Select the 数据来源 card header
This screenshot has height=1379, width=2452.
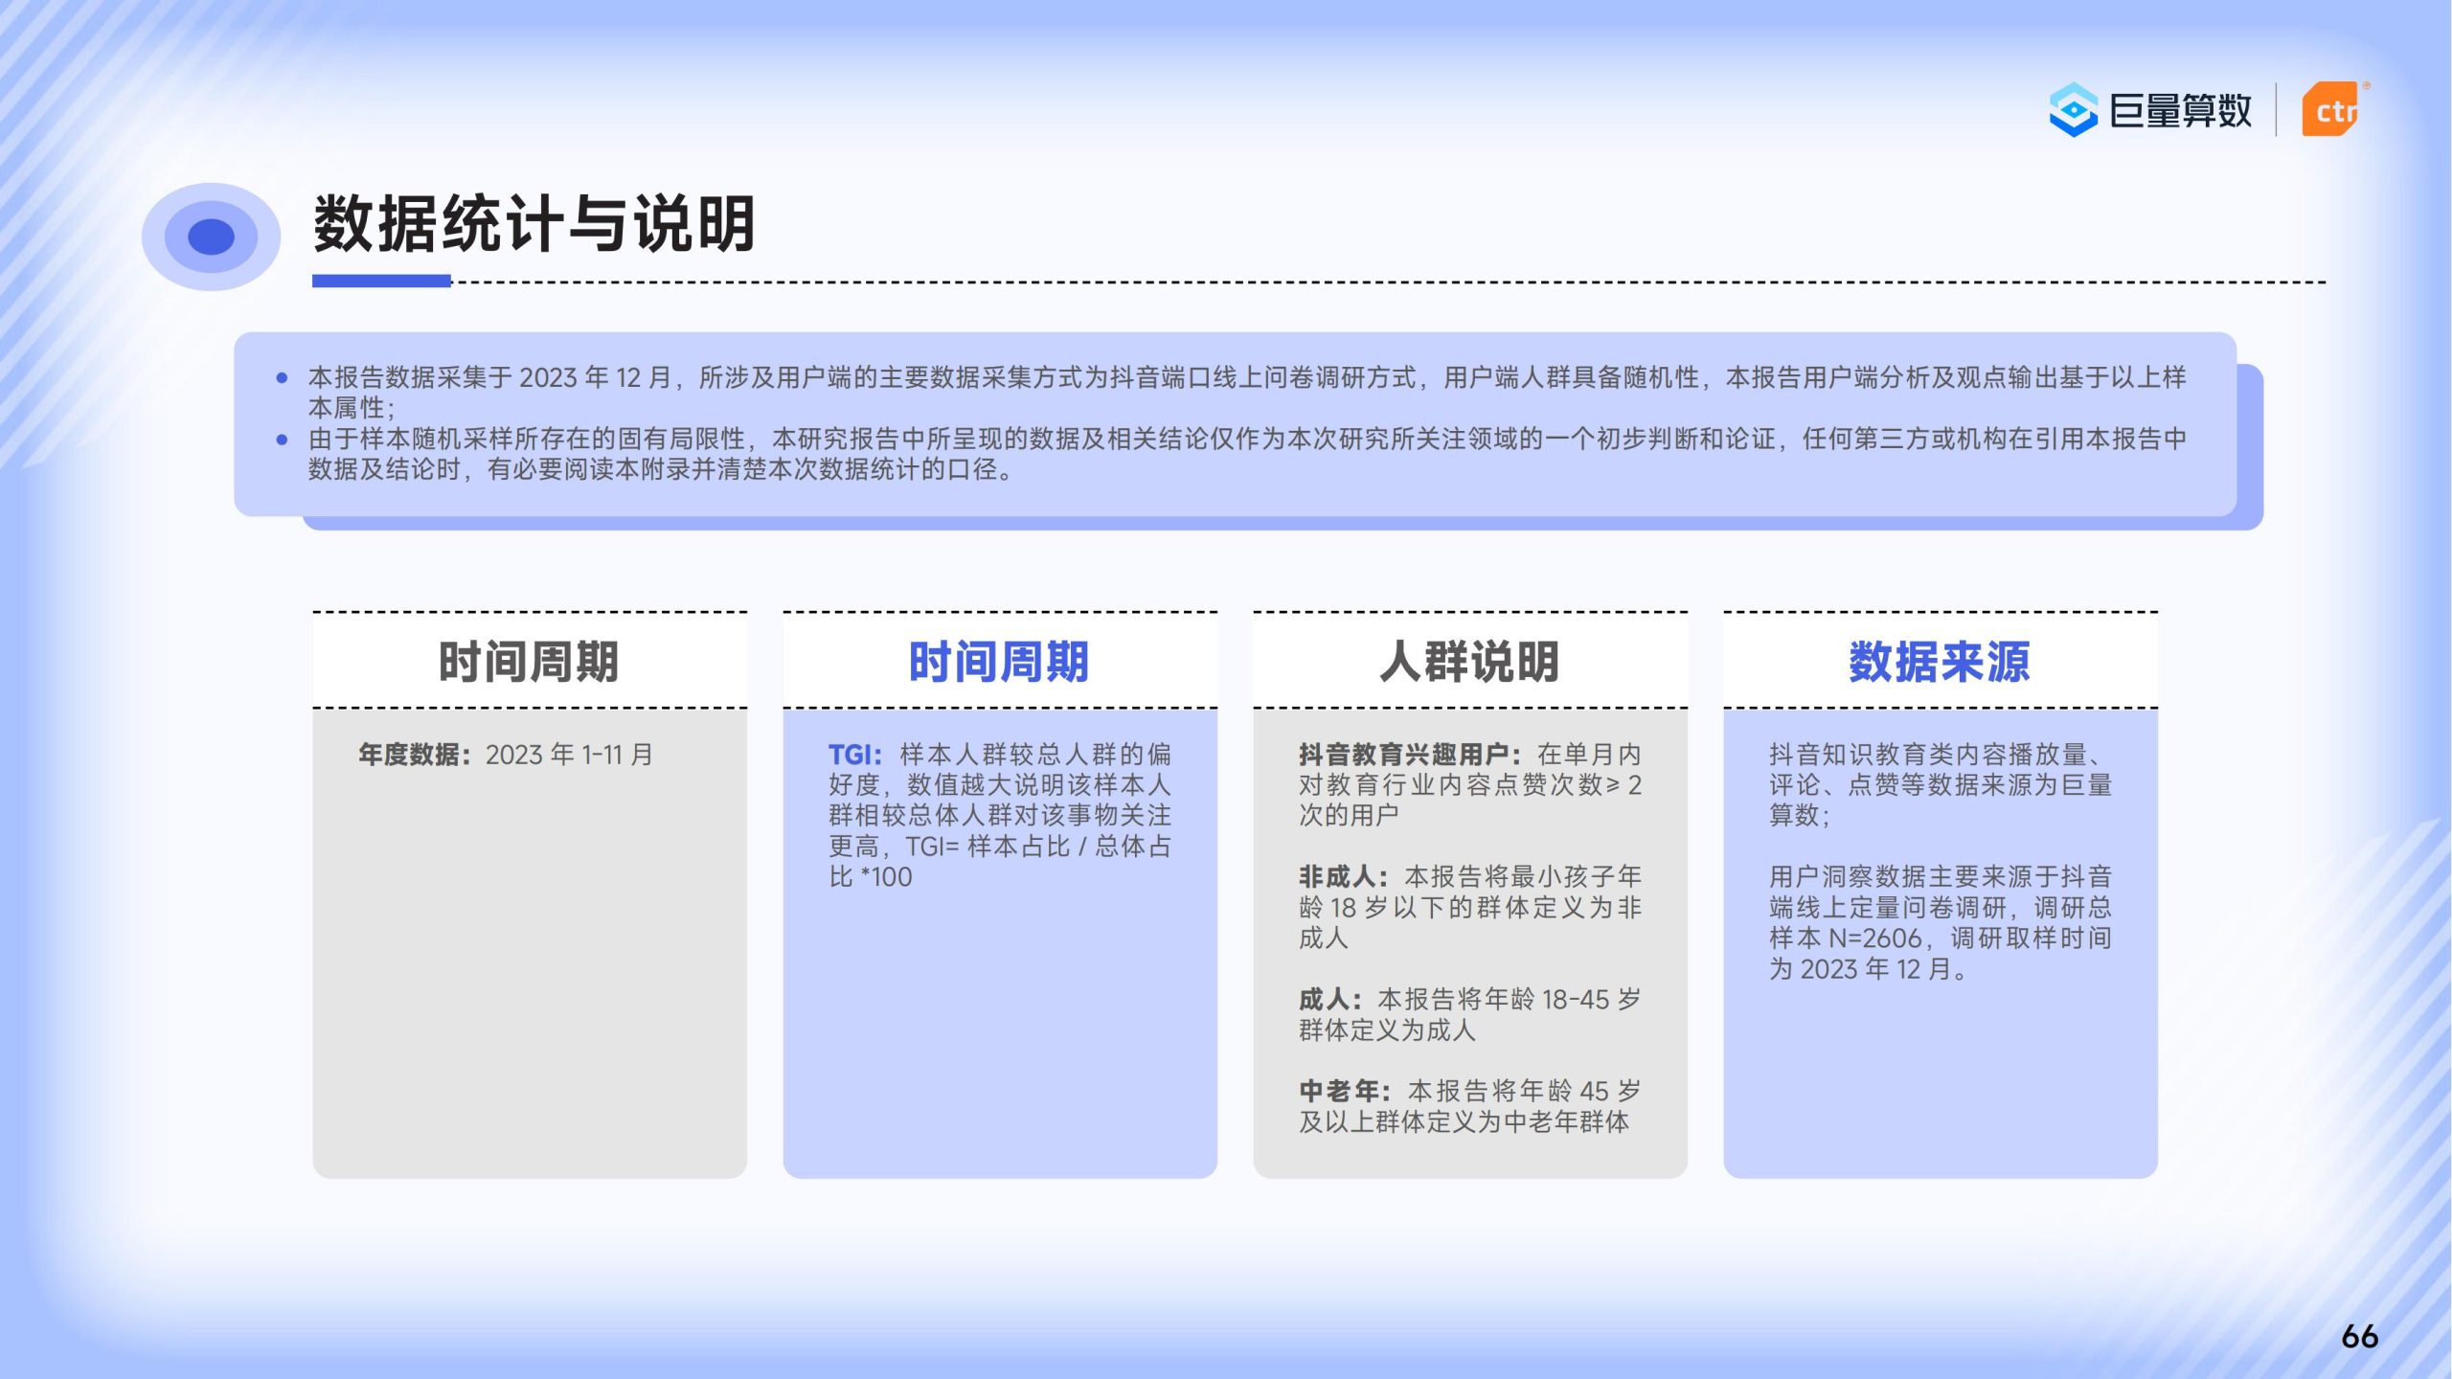(1940, 662)
